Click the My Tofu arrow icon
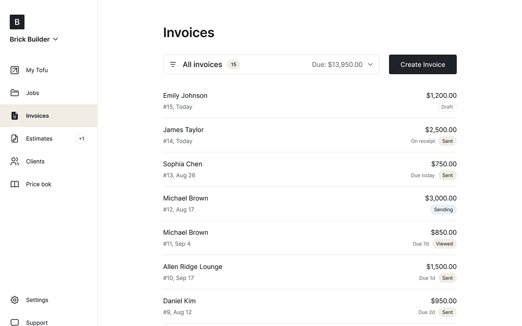522x326 pixels. [15, 70]
